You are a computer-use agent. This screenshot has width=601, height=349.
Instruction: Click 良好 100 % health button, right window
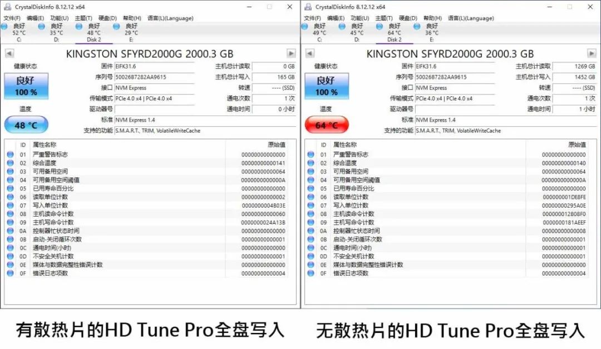[x=327, y=86]
